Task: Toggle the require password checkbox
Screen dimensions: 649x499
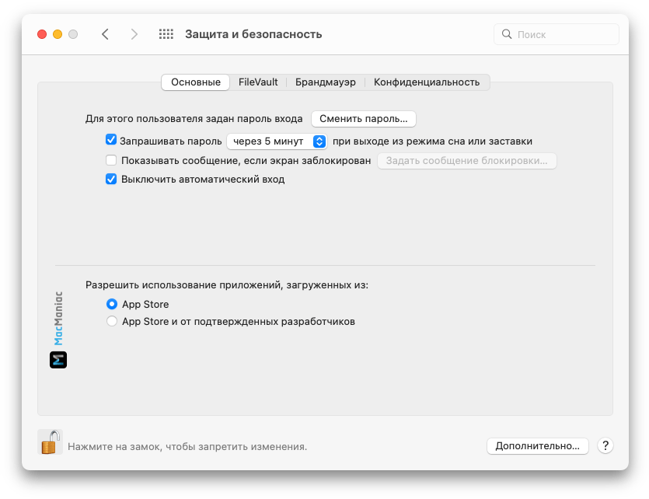Action: click(x=111, y=141)
